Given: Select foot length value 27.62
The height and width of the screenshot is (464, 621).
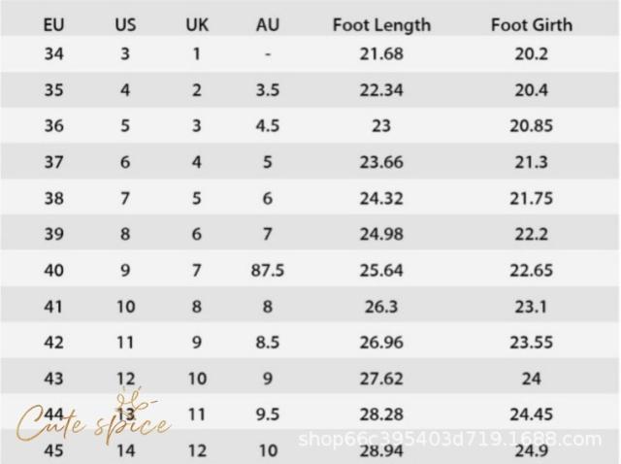Looking at the screenshot, I should tap(381, 379).
